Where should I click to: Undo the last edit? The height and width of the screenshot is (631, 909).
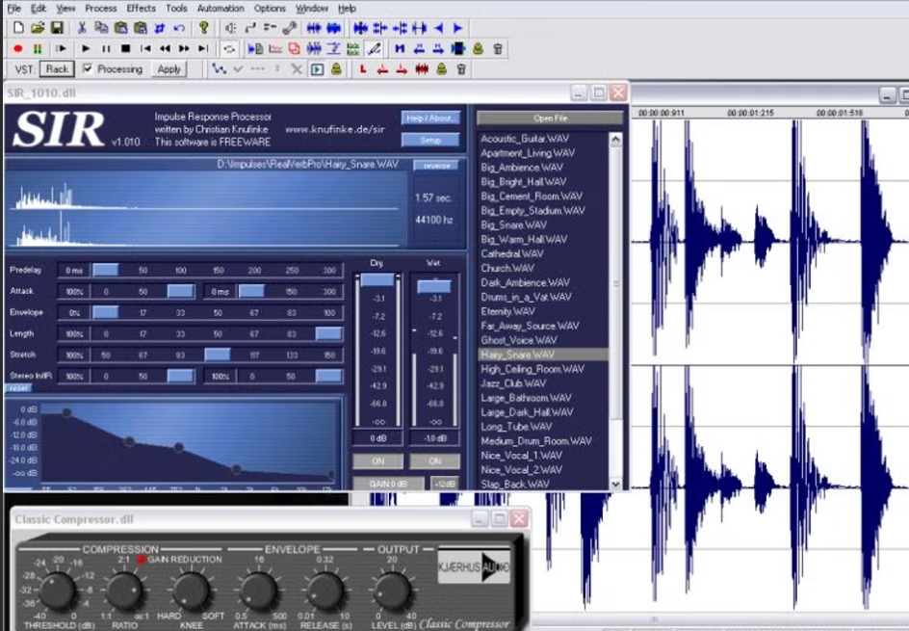click(179, 28)
